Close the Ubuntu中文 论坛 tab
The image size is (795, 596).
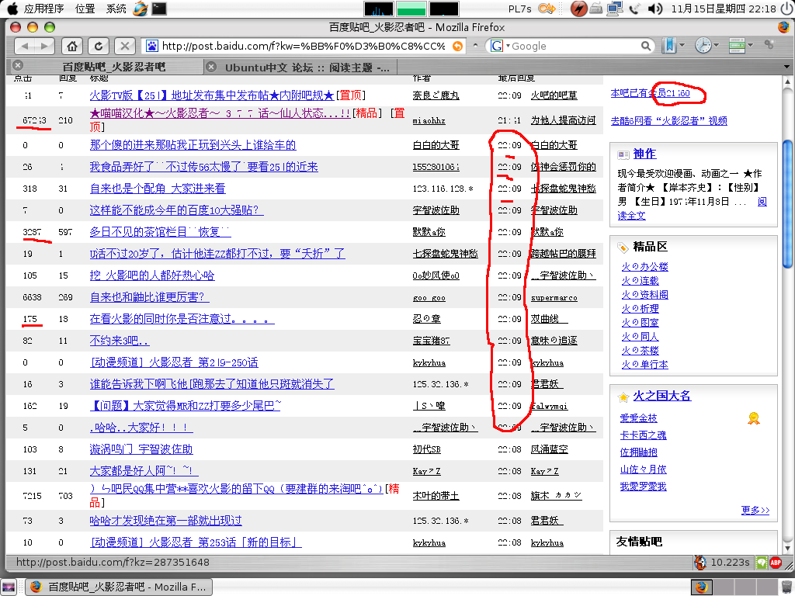(211, 67)
